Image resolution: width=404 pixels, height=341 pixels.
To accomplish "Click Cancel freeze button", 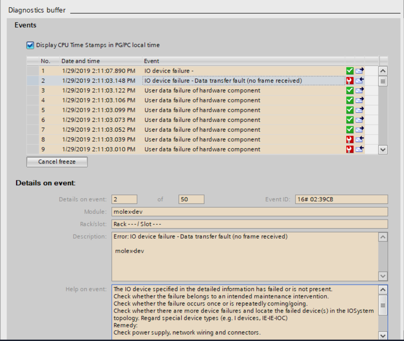I will [57, 162].
